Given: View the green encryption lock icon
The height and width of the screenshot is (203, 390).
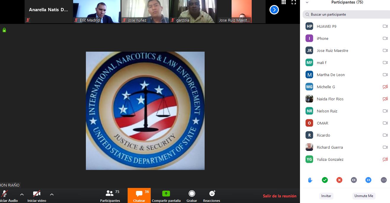Looking at the screenshot, I should click(4, 30).
